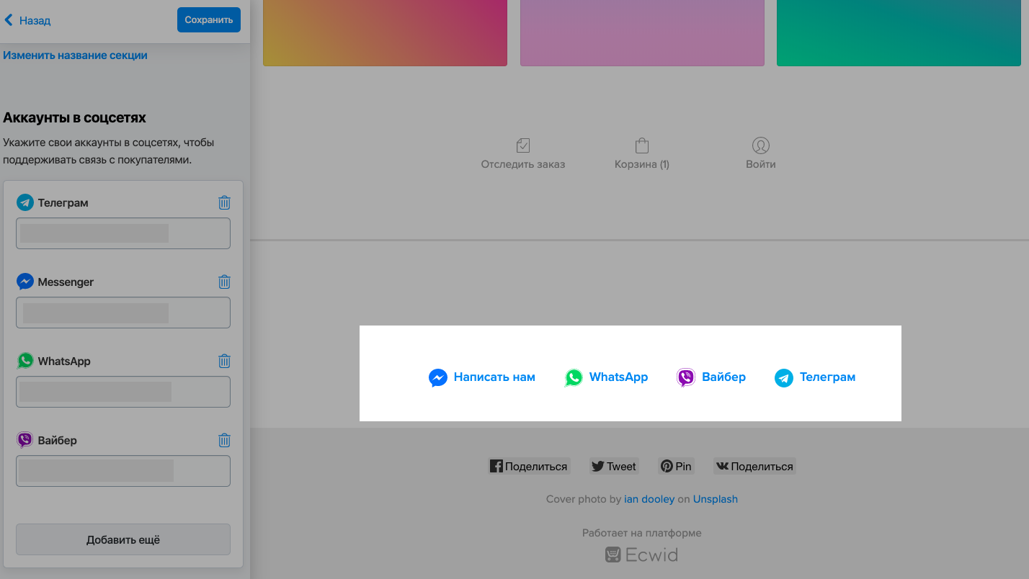This screenshot has height=579, width=1029.
Task: Open the Вайбер link in preview
Action: [x=723, y=377]
